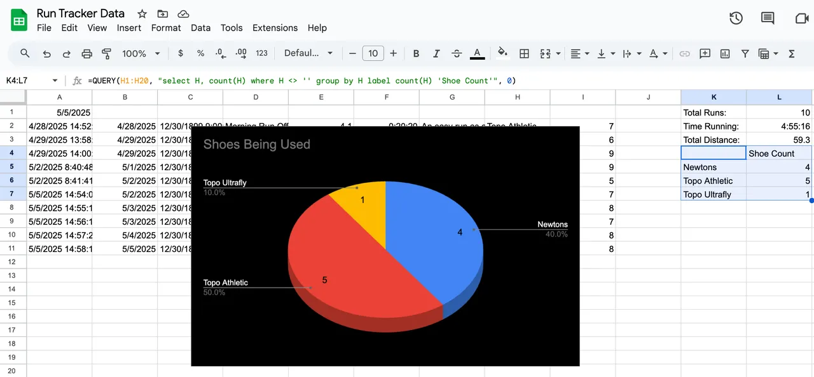Open version history clock icon
The height and width of the screenshot is (377, 814).
[x=736, y=18]
